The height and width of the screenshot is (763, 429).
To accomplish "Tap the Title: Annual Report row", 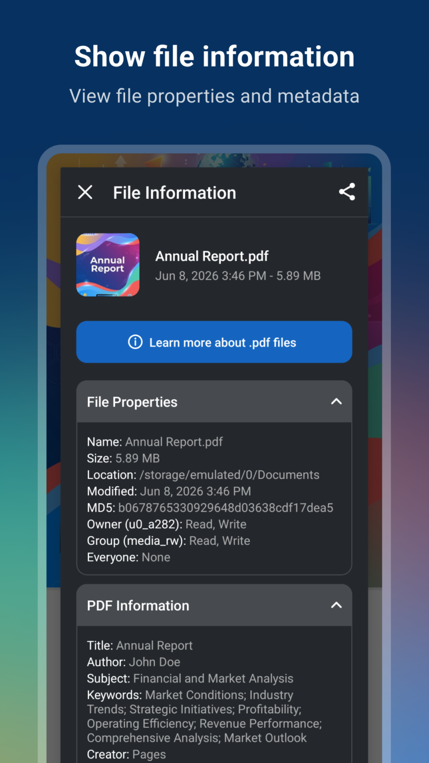I will click(140, 646).
